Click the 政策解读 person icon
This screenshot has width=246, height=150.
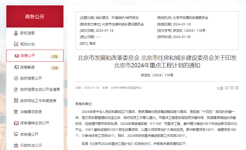coord(16,67)
